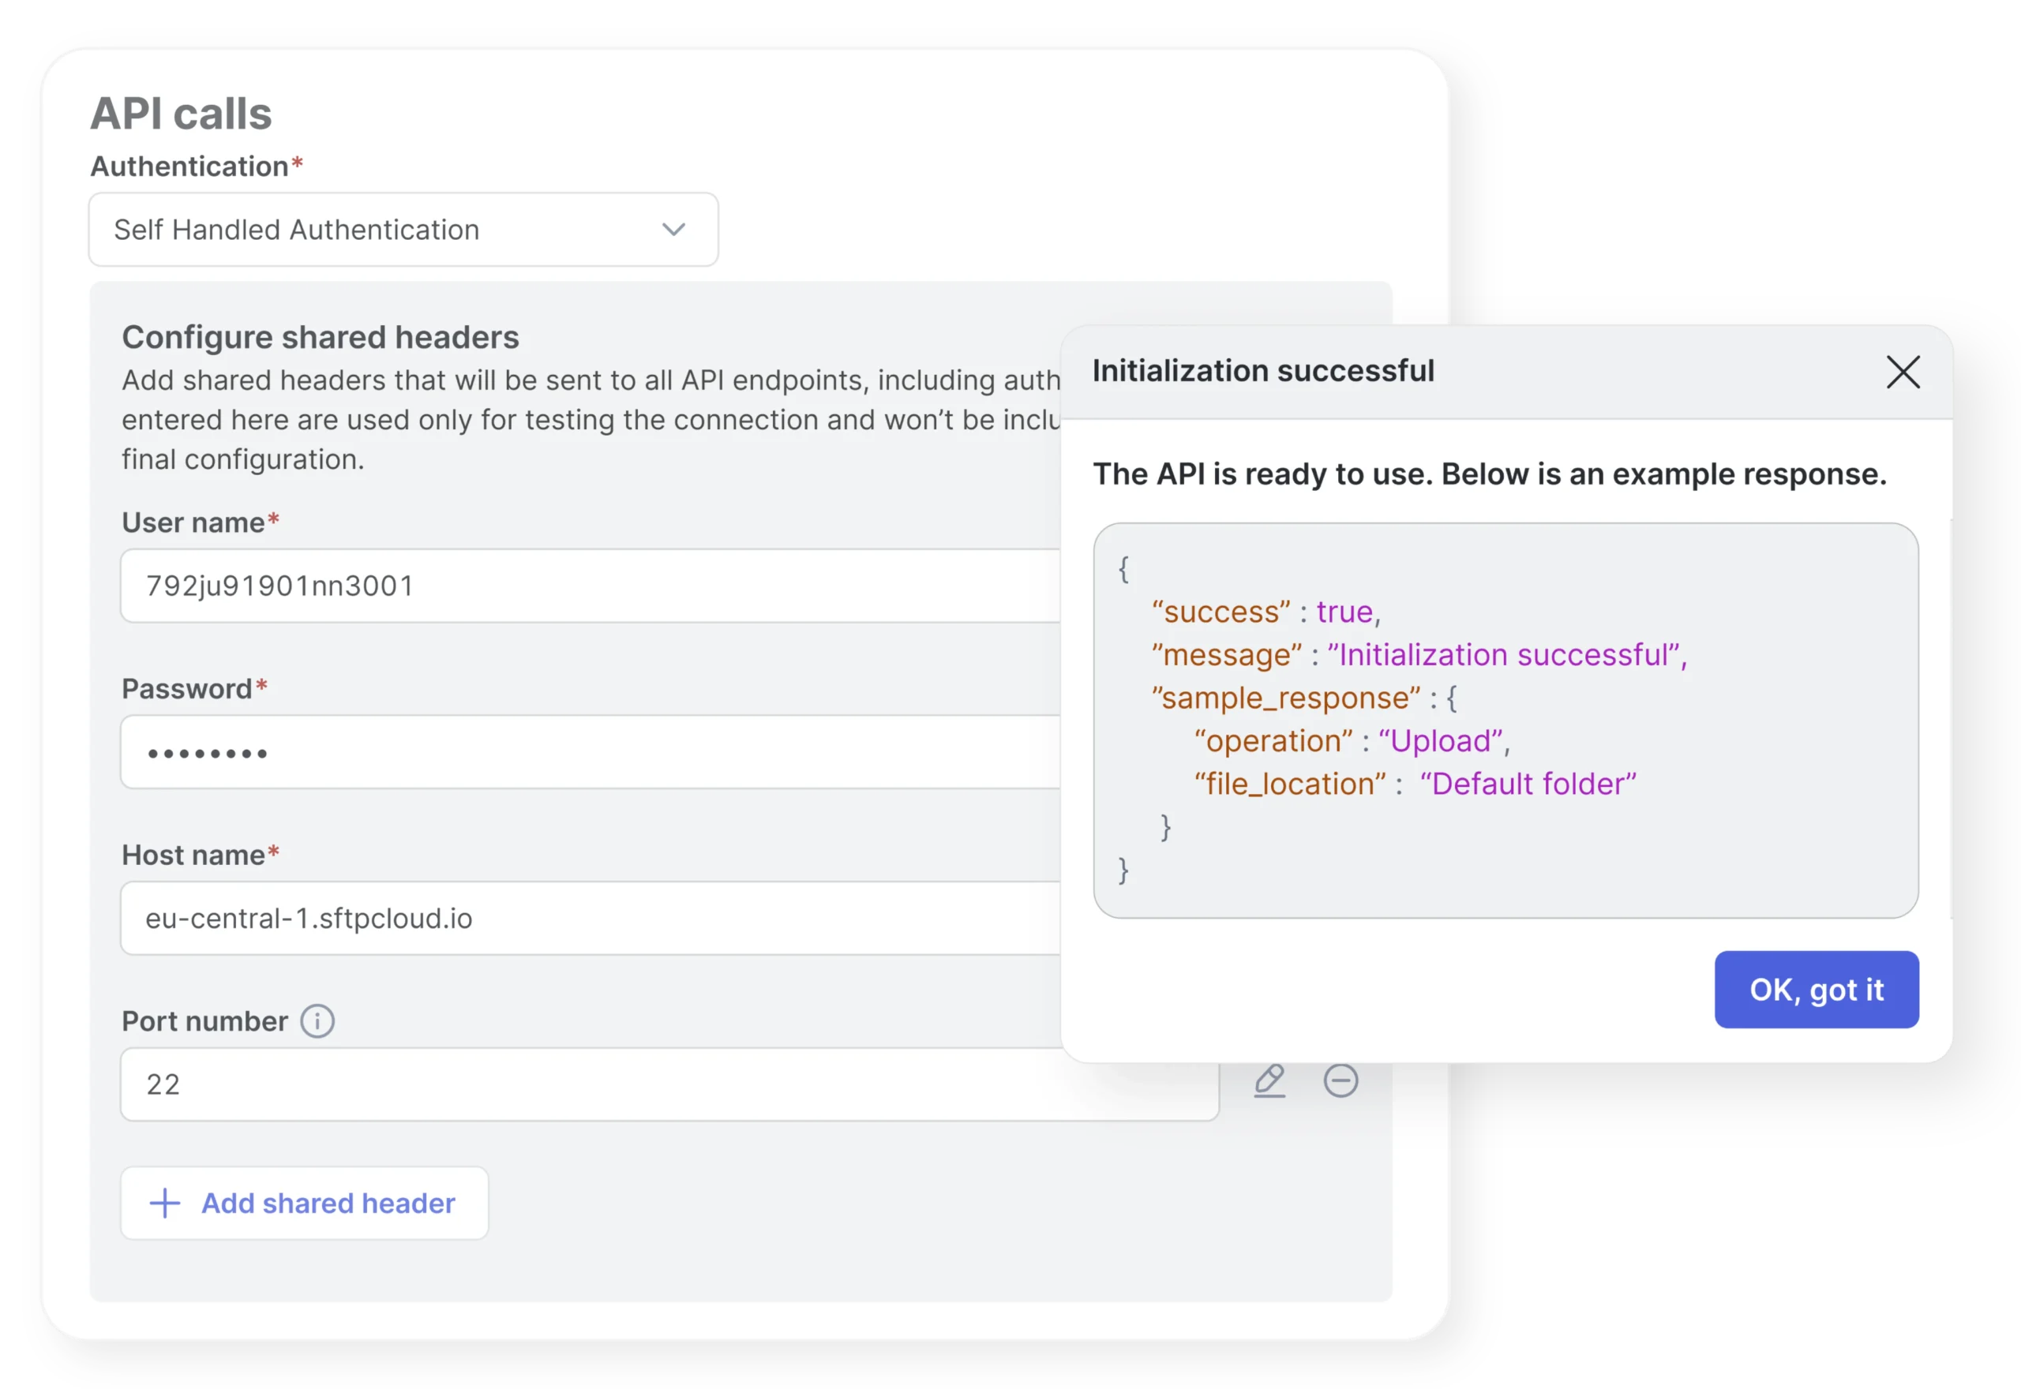This screenshot has height=1389, width=2021.
Task: Click the Configure shared headers heading
Action: pos(321,338)
